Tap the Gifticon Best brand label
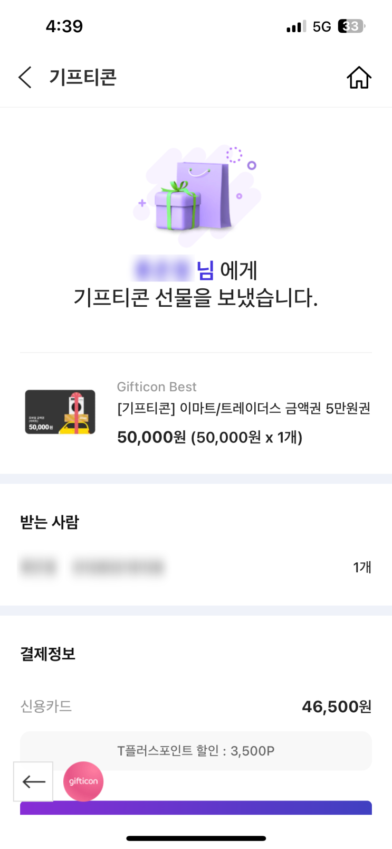392x849 pixels. pos(157,386)
